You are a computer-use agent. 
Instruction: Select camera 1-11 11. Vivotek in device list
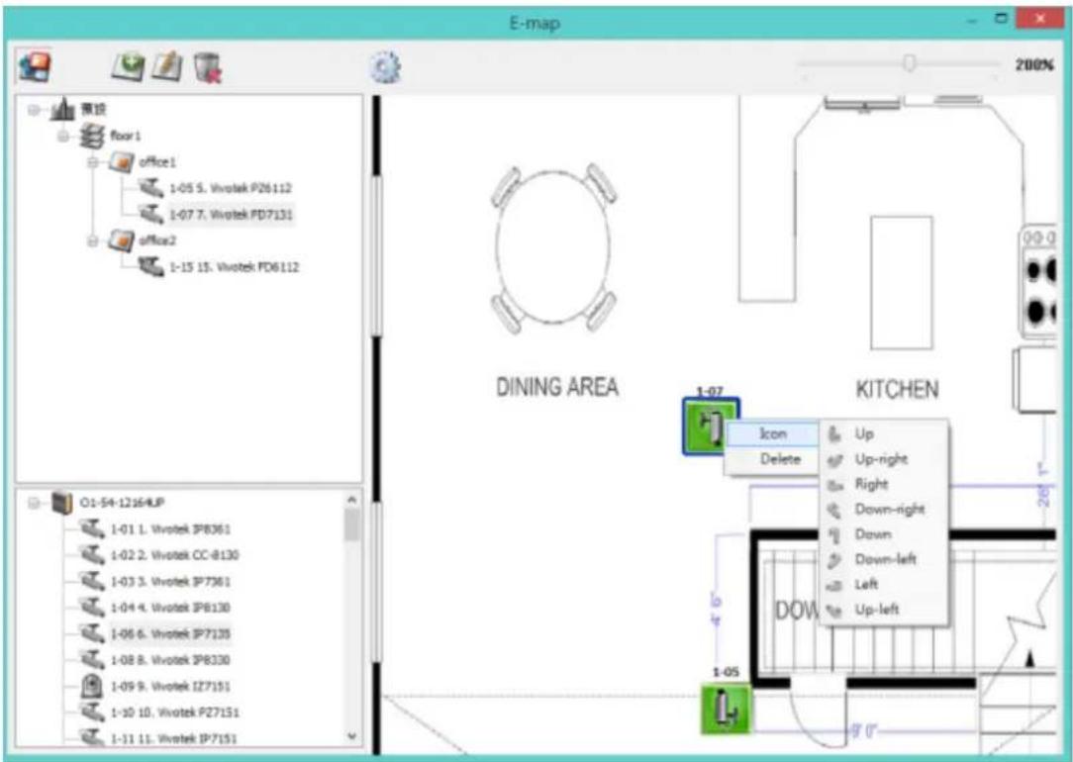174,738
